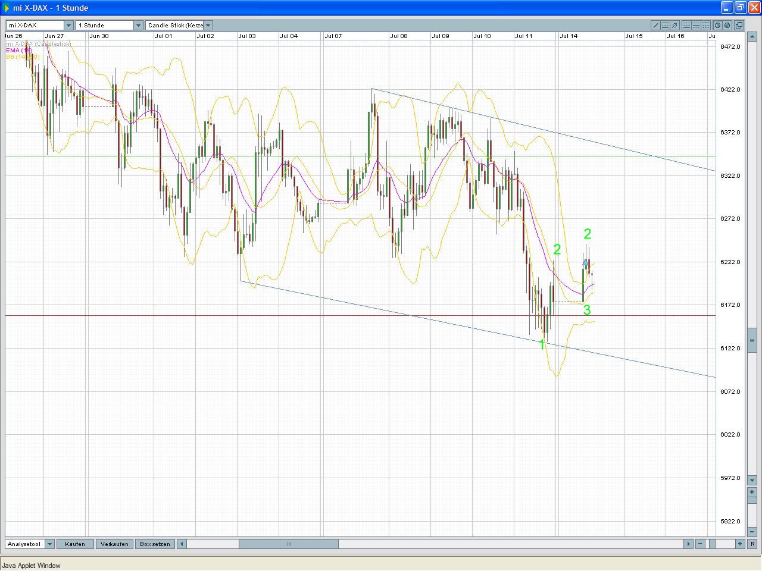762x571 pixels.
Task: Open the mi X-DAX symbol dropdown
Action: click(68, 26)
